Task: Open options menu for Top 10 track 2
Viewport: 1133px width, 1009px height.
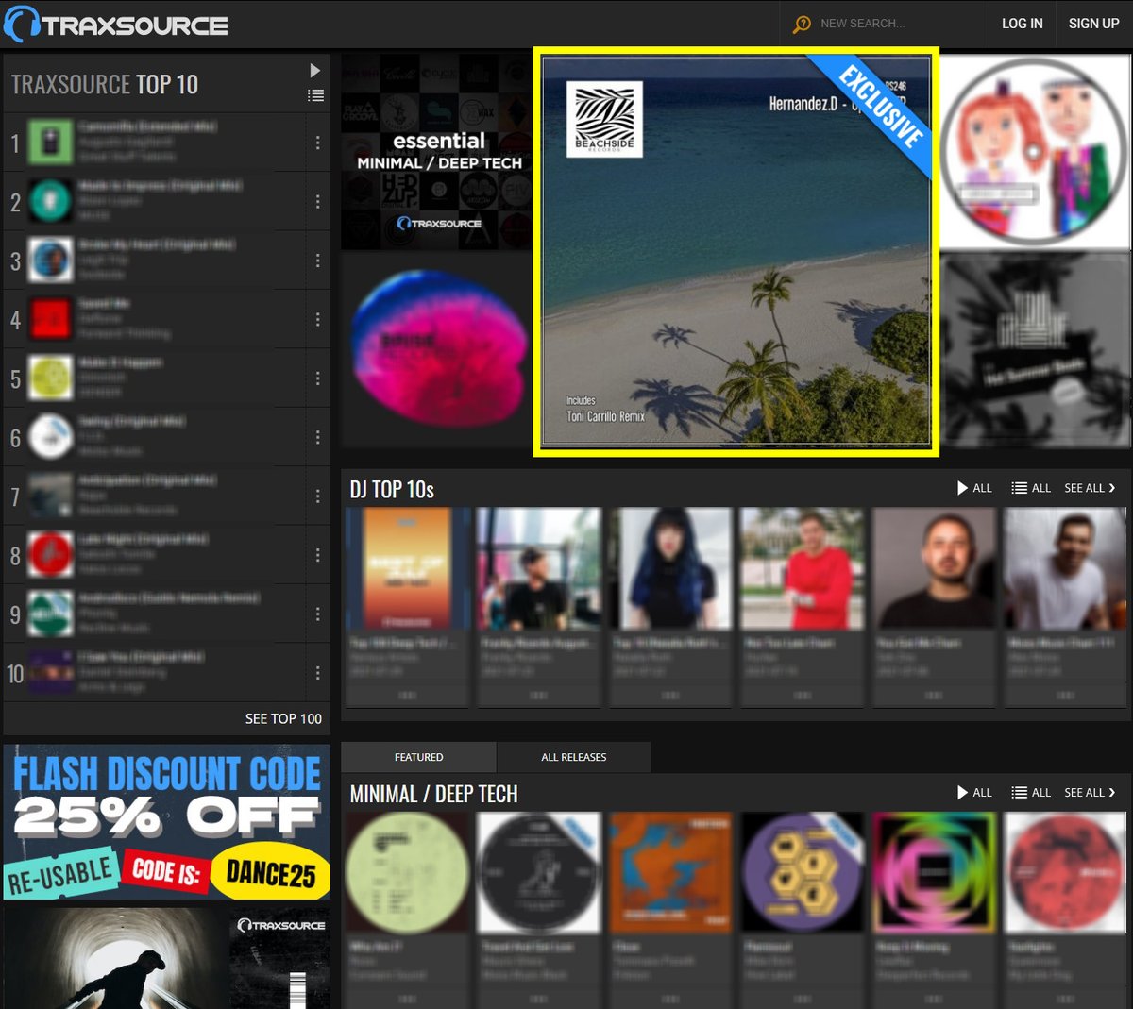Action: pos(317,202)
